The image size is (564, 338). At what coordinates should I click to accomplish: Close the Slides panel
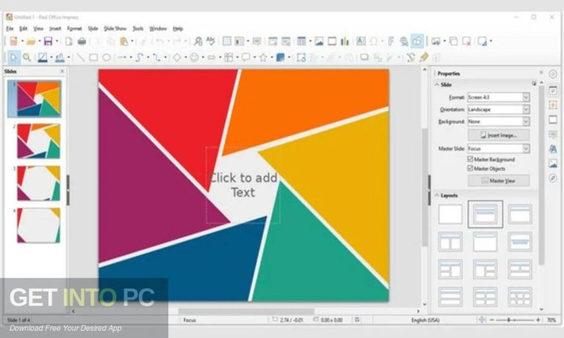click(62, 71)
